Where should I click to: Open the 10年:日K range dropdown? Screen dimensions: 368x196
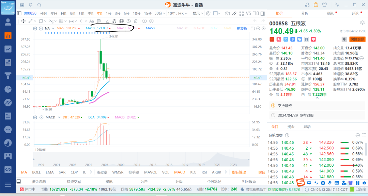178,14
